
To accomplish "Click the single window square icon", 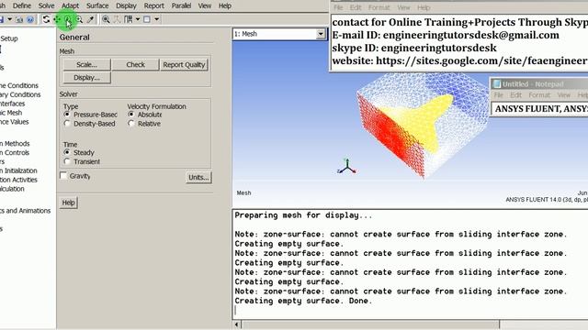I will tap(147, 19).
